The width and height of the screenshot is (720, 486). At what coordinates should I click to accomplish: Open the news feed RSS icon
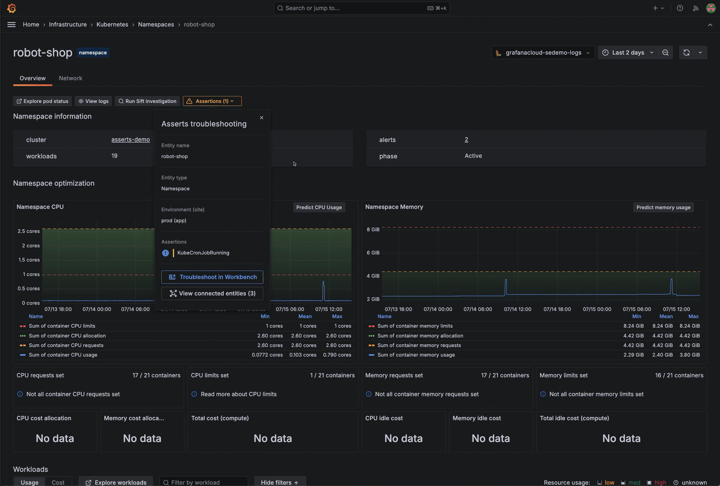click(x=695, y=8)
